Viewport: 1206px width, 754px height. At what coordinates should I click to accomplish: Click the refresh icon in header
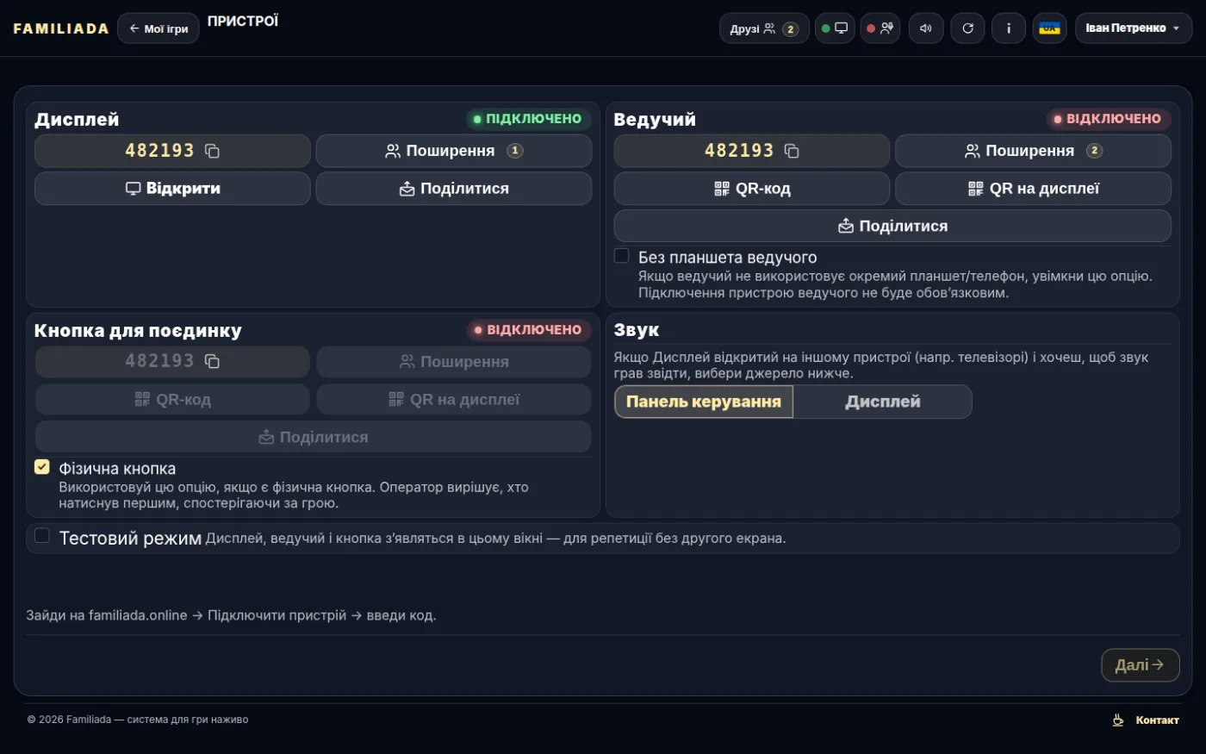967,28
